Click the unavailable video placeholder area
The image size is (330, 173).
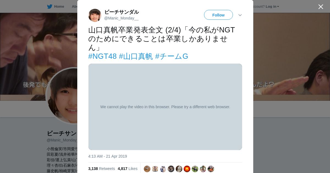[165, 107]
